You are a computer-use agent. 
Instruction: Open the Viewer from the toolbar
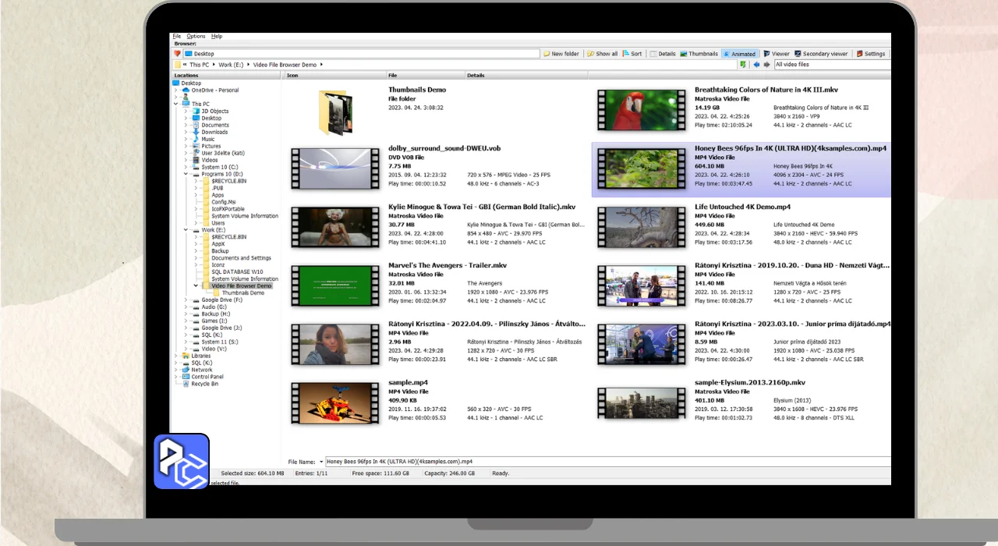776,54
